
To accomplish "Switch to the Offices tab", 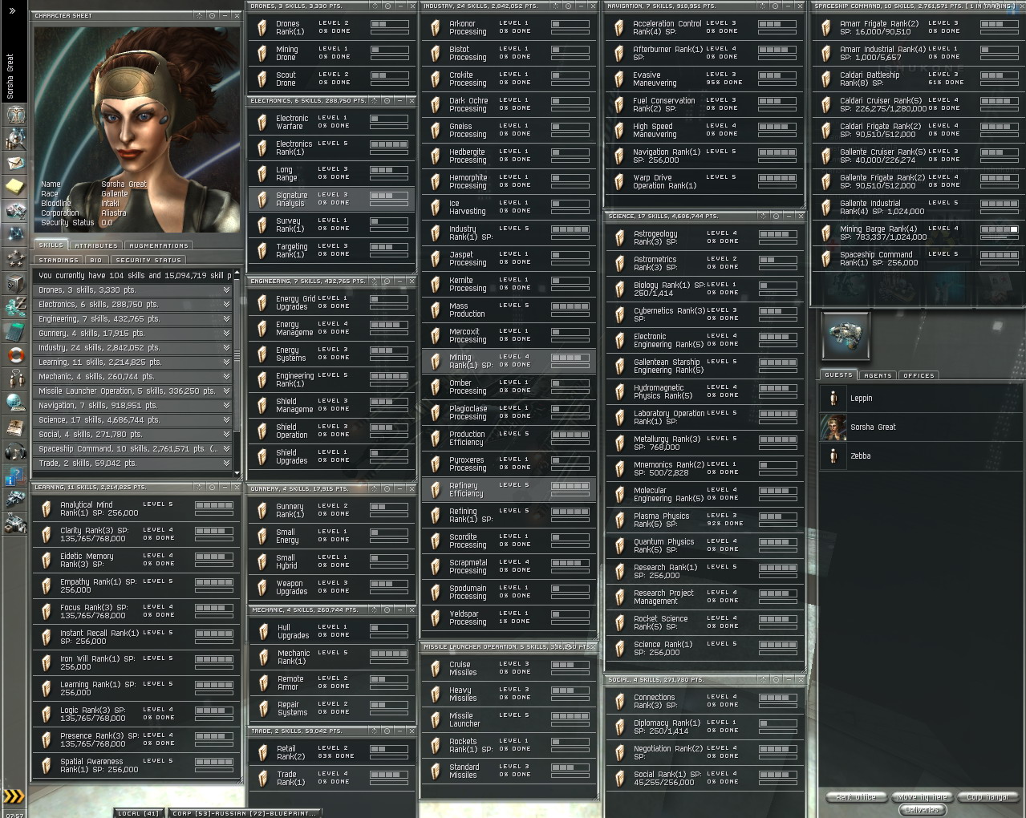I will tap(919, 375).
